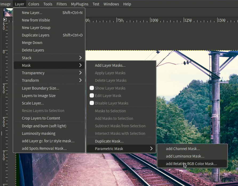
Task: Toggle the Show Layer Masks checkbox
Action: click(92, 88)
